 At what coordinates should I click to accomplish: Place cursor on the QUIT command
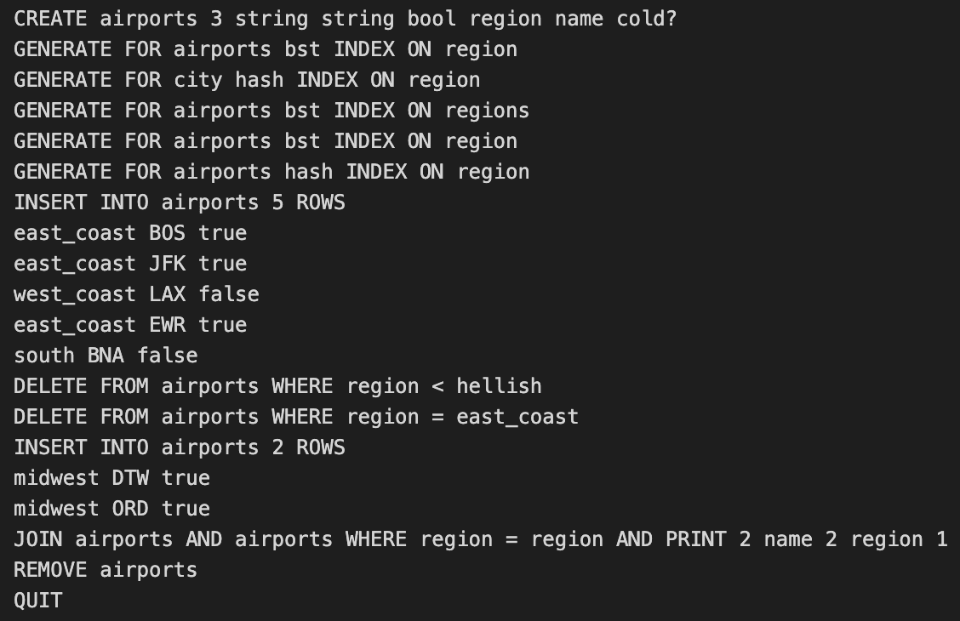click(x=38, y=601)
